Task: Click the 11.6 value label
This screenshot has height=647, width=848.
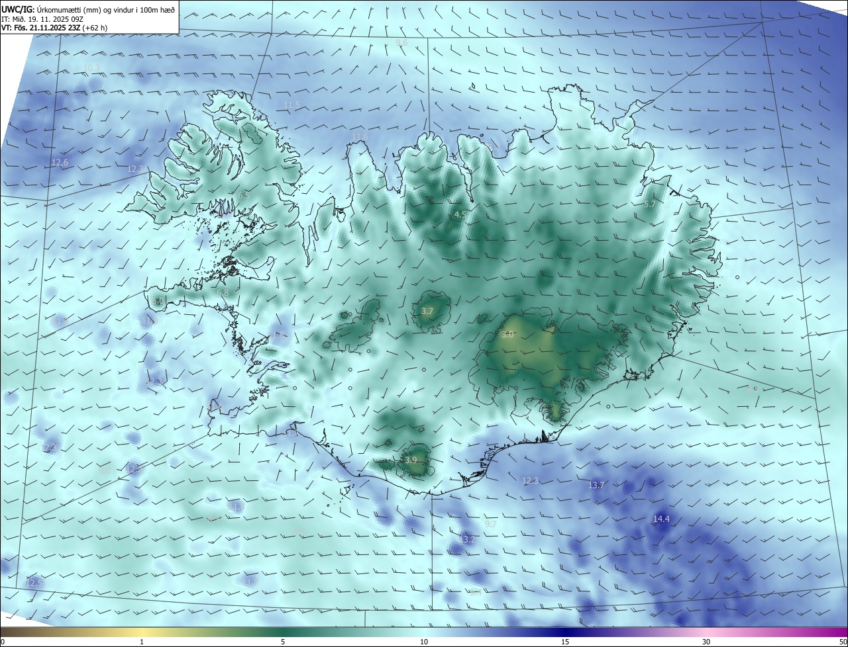Action: (x=360, y=136)
